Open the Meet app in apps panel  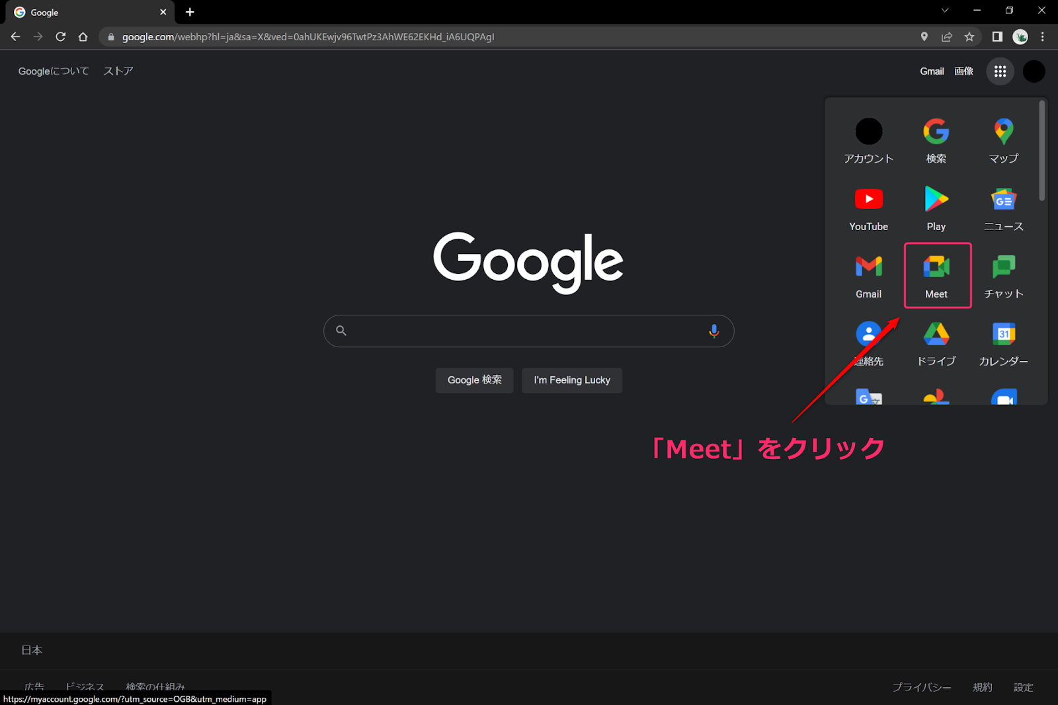tap(936, 275)
